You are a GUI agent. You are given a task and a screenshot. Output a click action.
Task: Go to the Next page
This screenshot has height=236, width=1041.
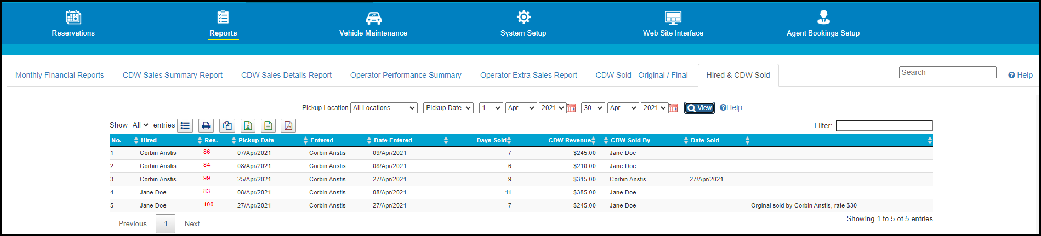192,223
